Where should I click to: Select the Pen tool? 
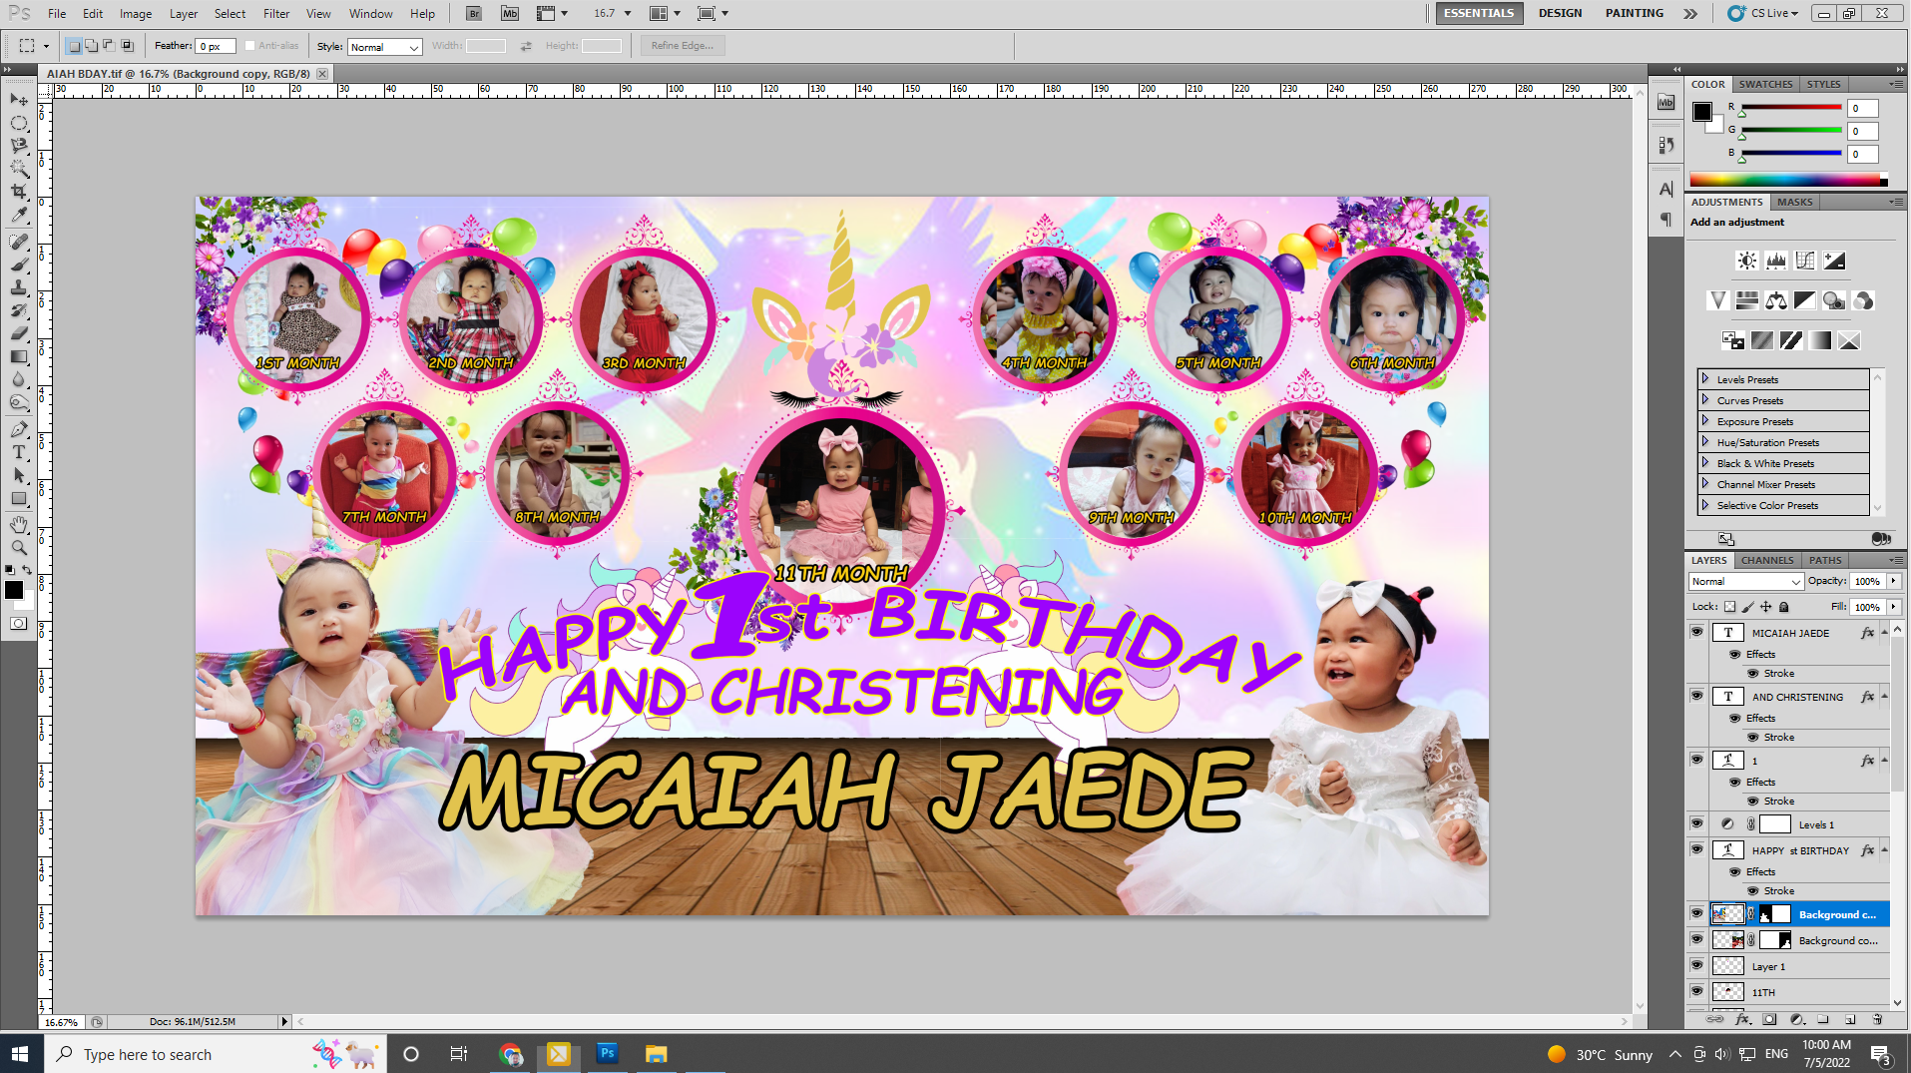(x=19, y=429)
